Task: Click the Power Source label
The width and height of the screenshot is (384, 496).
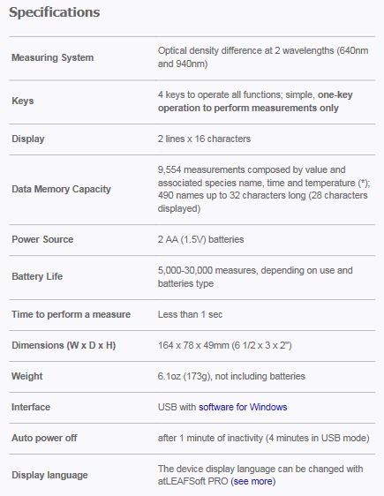Action: [42, 239]
